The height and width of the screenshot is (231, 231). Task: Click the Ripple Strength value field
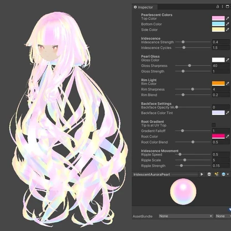tap(221, 166)
